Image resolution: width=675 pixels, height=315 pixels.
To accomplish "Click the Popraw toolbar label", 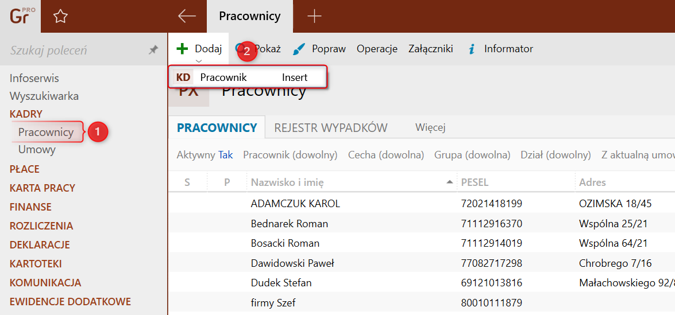I will (x=329, y=49).
